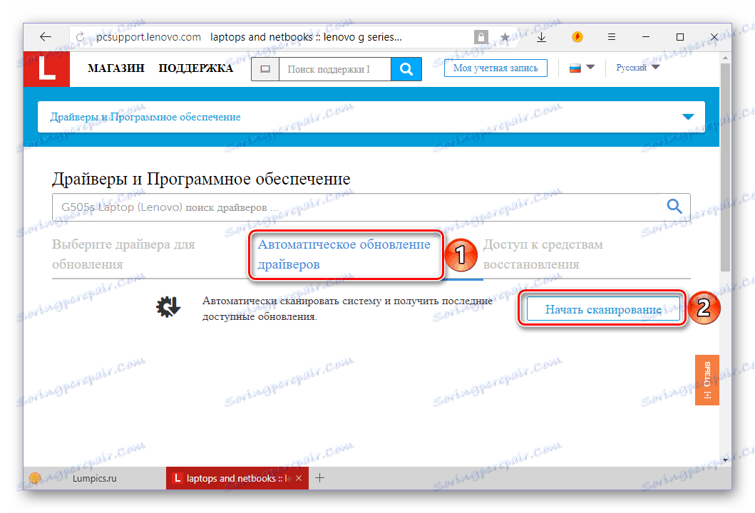Enable Turbo mode with the lightning icon

click(x=577, y=36)
